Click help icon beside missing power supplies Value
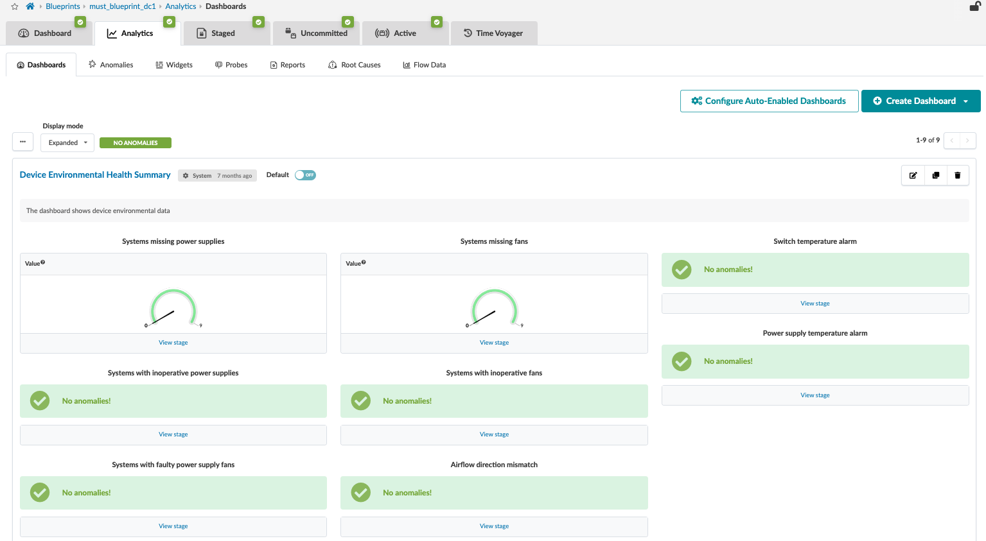 43,262
